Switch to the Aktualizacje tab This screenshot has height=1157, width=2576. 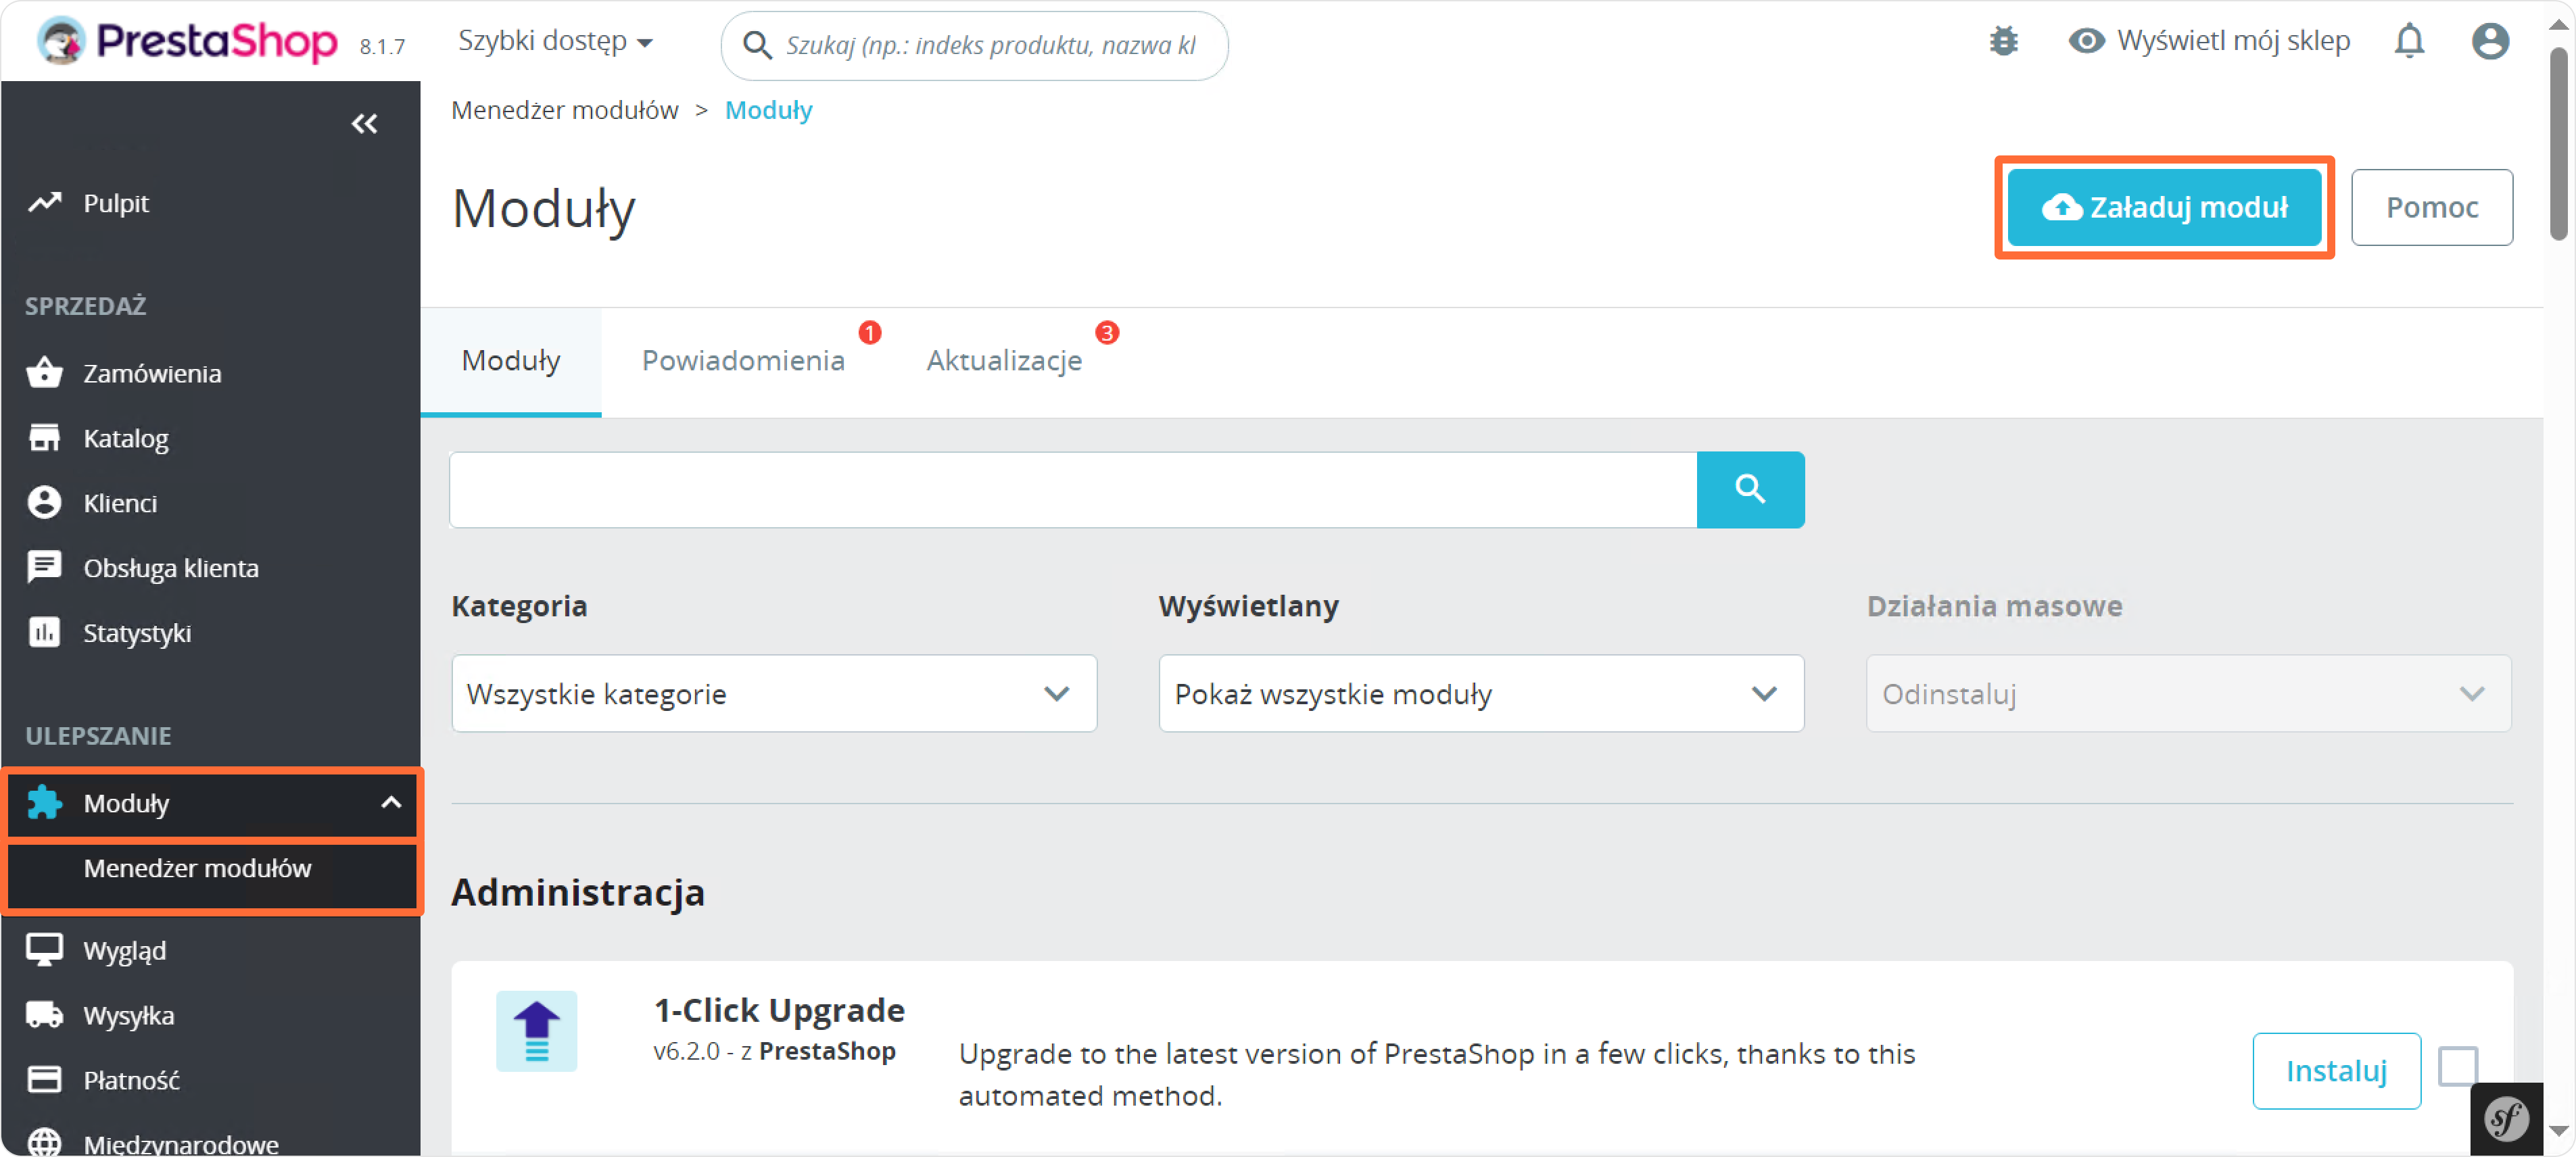1004,361
